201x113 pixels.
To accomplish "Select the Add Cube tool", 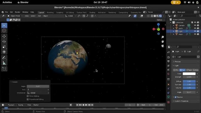I will coord(4,69).
